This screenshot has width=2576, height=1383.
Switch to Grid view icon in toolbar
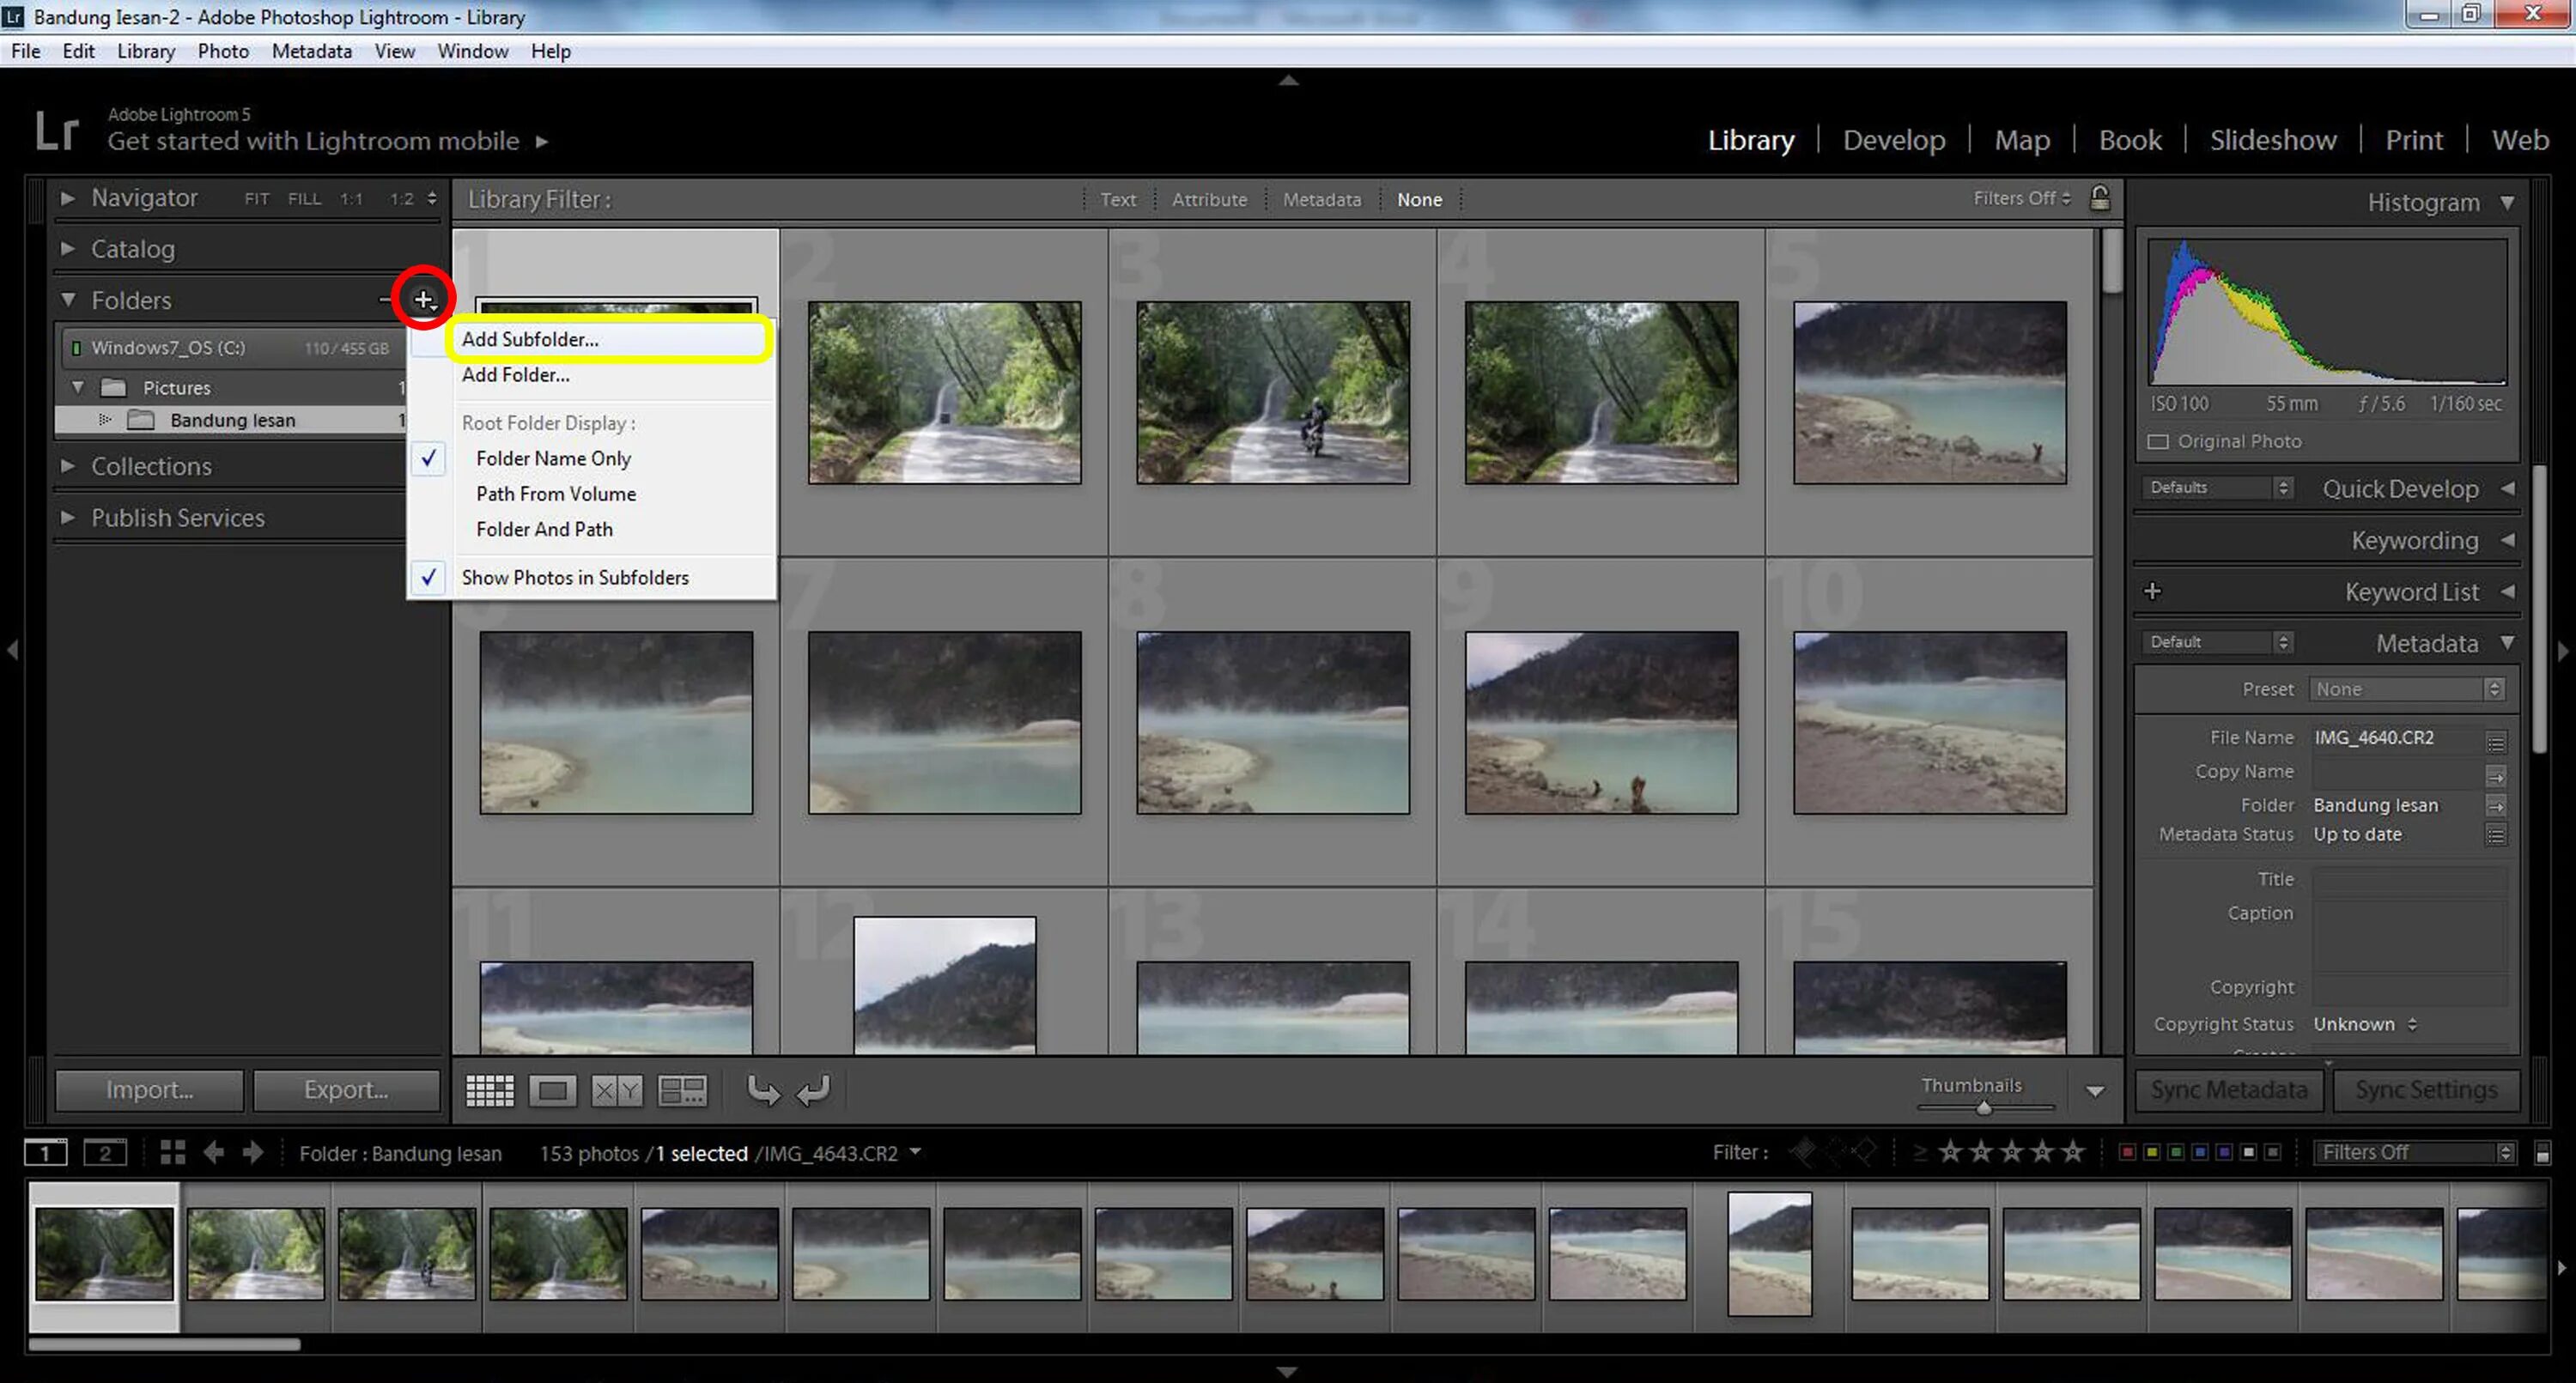click(490, 1090)
